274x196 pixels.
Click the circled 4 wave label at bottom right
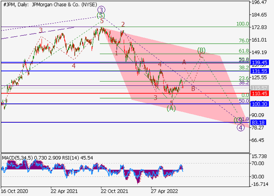coord(241,127)
